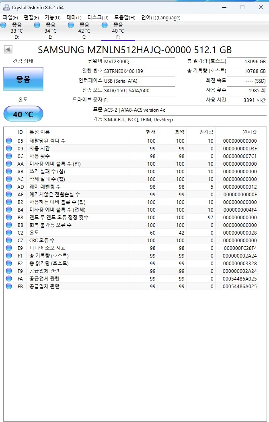The width and height of the screenshot is (269, 422).
Task: Close the CrystalDiskInfo window
Action: pos(261,7)
